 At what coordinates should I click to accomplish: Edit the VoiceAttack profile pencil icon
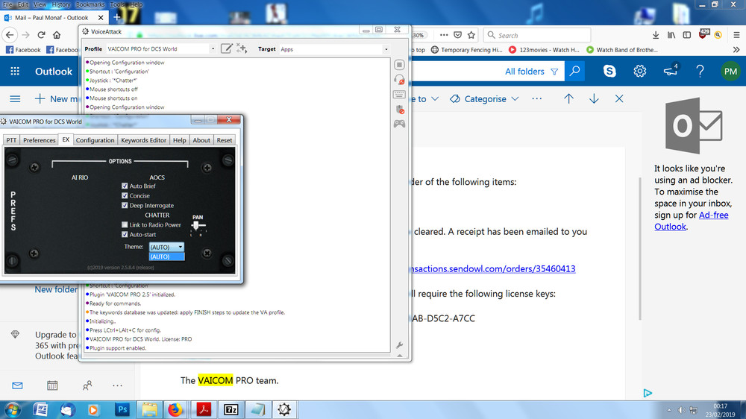point(227,48)
